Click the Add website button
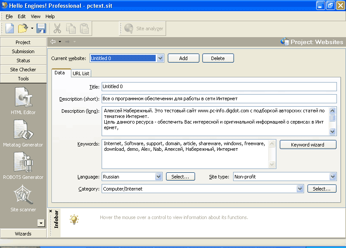The image size is (346, 248). point(183,58)
